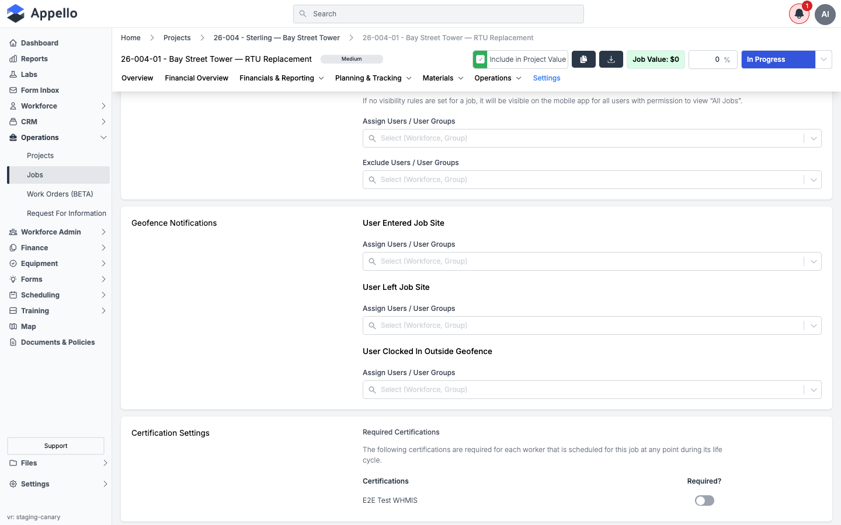Screen dimensions: 841x525
Task: Open Form Inbox in the sidebar
Action: (40, 90)
